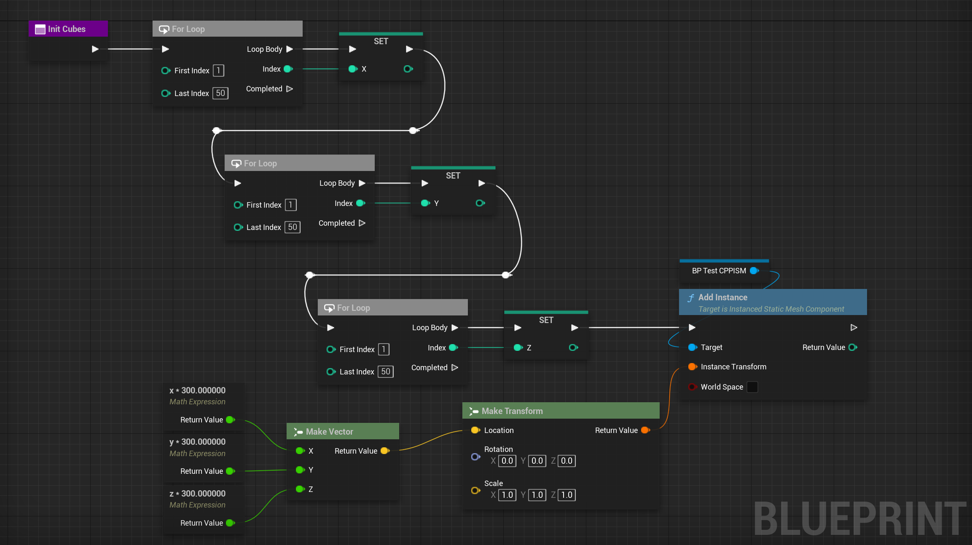Click the SET node title for X variable
The width and height of the screenshot is (972, 545).
point(381,41)
